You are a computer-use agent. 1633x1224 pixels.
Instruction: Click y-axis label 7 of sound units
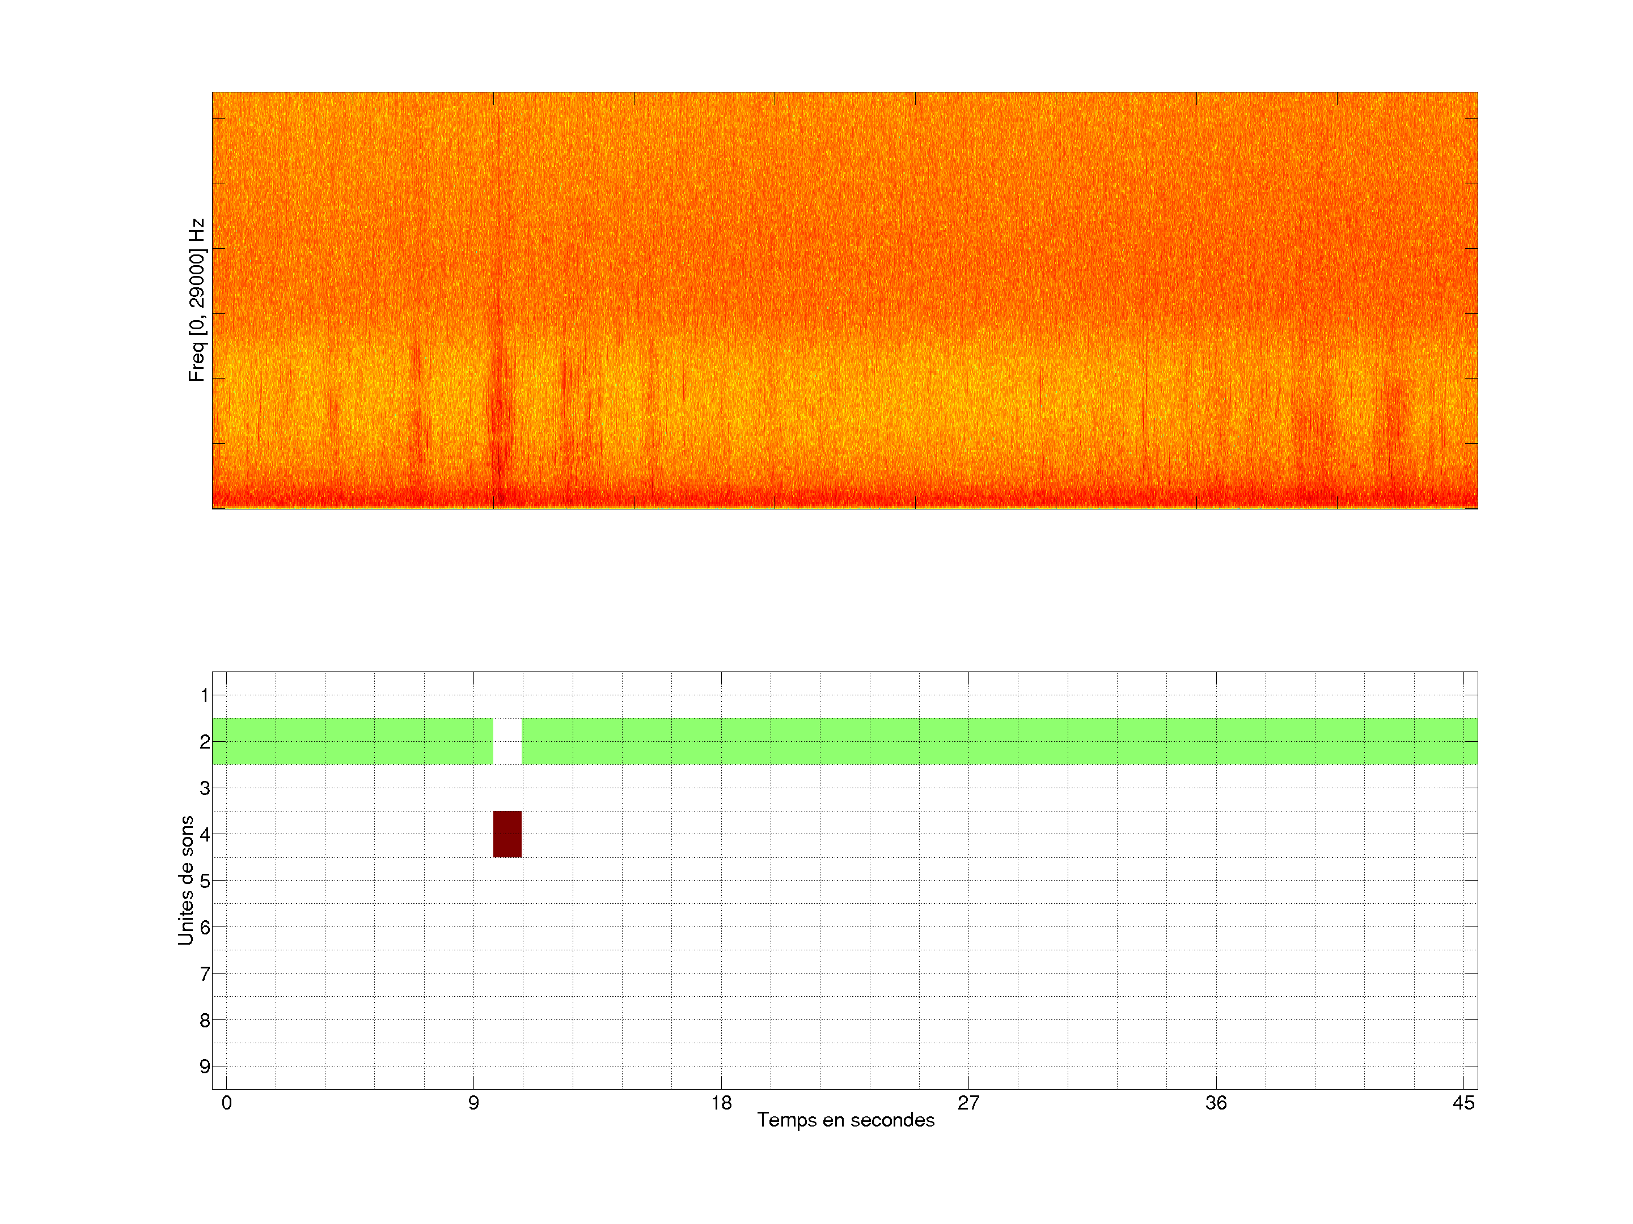pyautogui.click(x=205, y=974)
